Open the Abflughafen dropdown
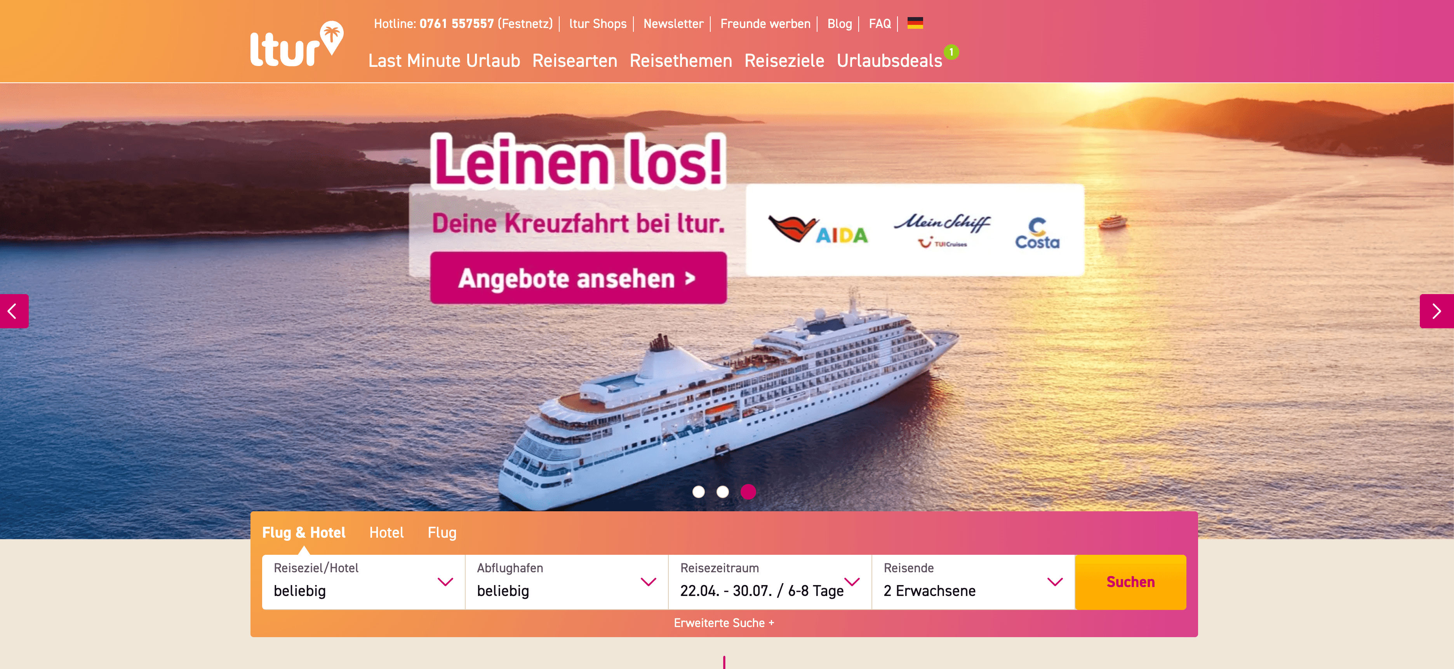The height and width of the screenshot is (669, 1454). click(x=567, y=582)
